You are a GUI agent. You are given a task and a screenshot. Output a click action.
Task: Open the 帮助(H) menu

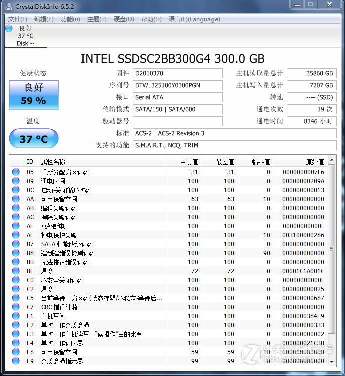tap(151, 19)
